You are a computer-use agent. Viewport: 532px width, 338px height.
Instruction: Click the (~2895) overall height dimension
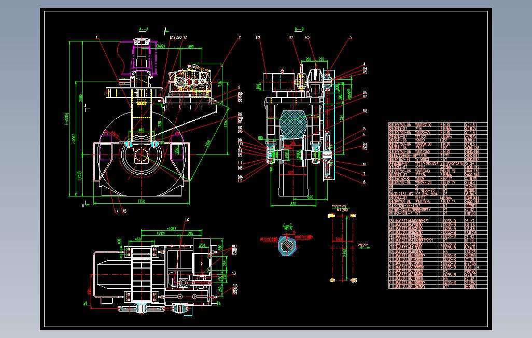coord(66,119)
